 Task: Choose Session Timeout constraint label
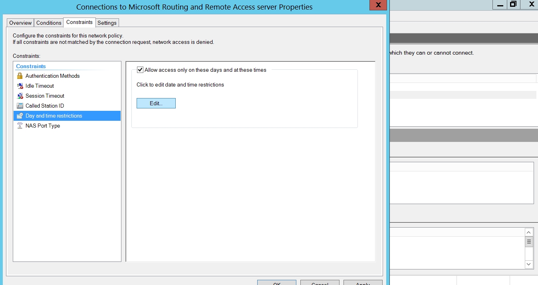click(x=45, y=96)
